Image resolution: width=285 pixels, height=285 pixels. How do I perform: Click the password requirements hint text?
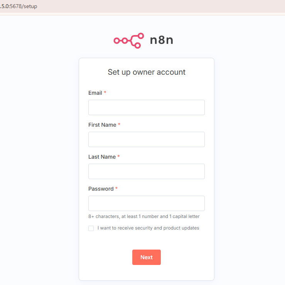[144, 216]
